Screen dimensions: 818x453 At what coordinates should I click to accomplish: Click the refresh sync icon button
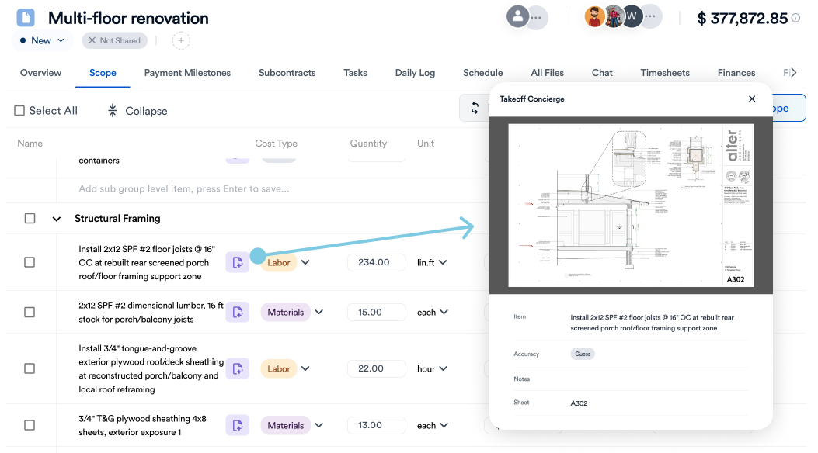click(x=475, y=109)
